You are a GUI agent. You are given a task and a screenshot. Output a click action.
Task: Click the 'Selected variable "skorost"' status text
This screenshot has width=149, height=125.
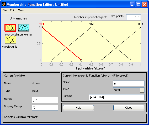(21, 117)
